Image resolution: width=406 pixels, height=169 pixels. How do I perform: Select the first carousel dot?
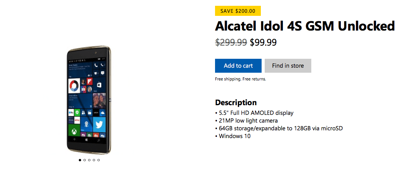coord(80,160)
